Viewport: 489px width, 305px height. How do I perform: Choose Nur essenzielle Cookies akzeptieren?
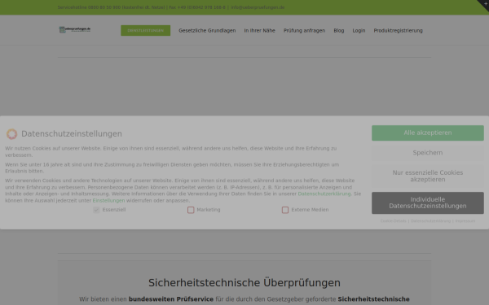[428, 176]
